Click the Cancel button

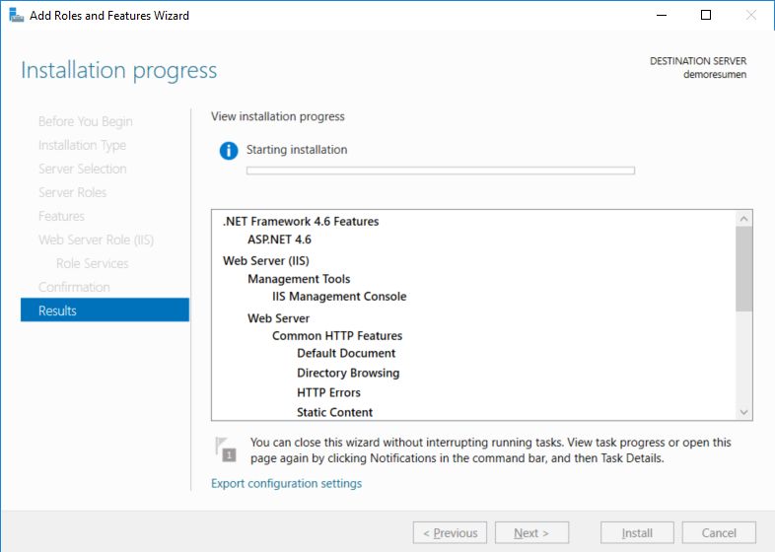[719, 532]
